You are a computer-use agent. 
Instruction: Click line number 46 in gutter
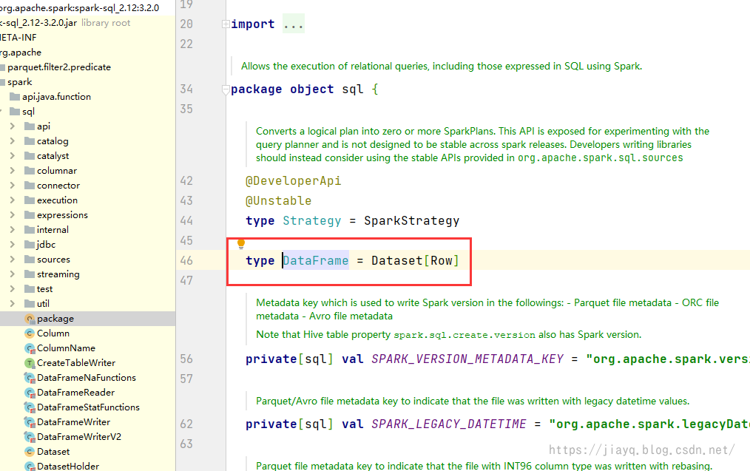pos(186,261)
